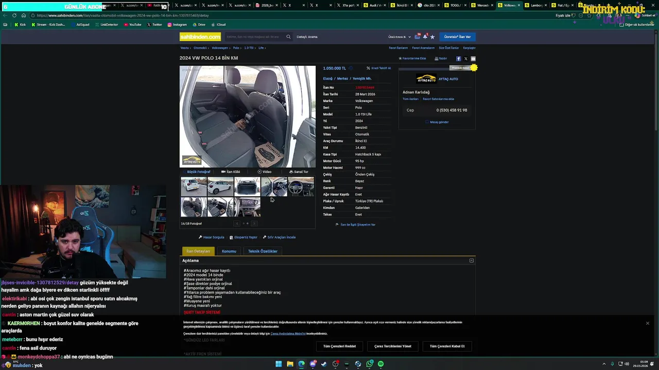The image size is (659, 370).
Task: Open the Polo breadcrumb
Action: (236, 48)
